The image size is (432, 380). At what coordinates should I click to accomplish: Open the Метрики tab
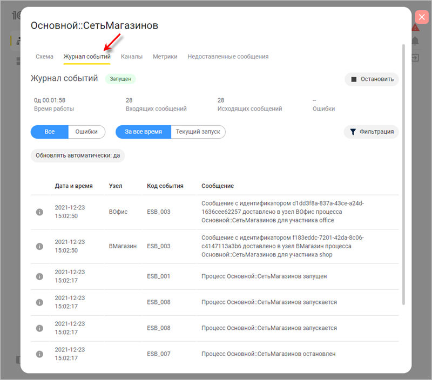coord(165,57)
